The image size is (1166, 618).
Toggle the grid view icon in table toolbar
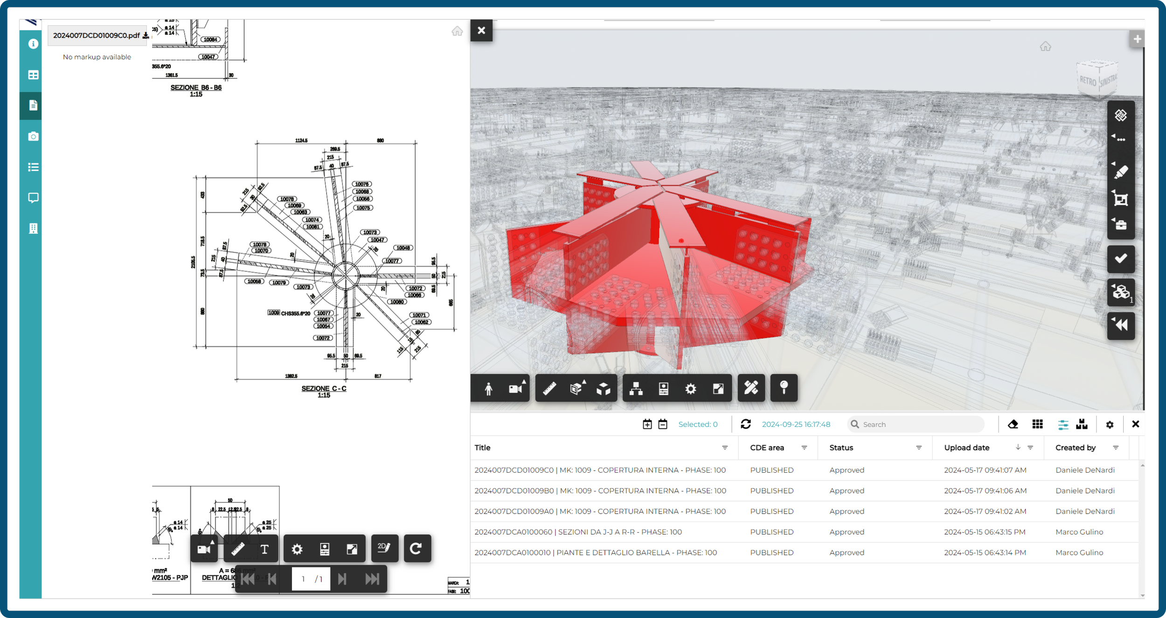pos(1037,424)
